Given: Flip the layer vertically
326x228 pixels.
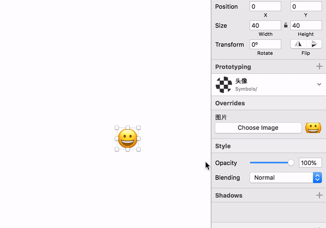Looking at the screenshot, I should tap(314, 44).
